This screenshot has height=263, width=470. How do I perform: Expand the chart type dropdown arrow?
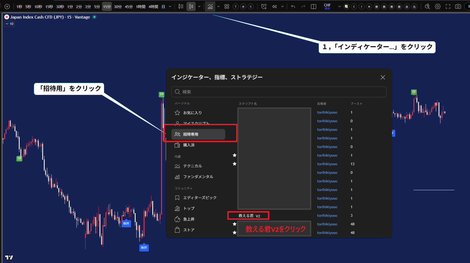[x=199, y=6]
